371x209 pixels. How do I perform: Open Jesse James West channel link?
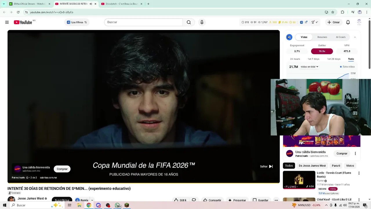pos(31,199)
